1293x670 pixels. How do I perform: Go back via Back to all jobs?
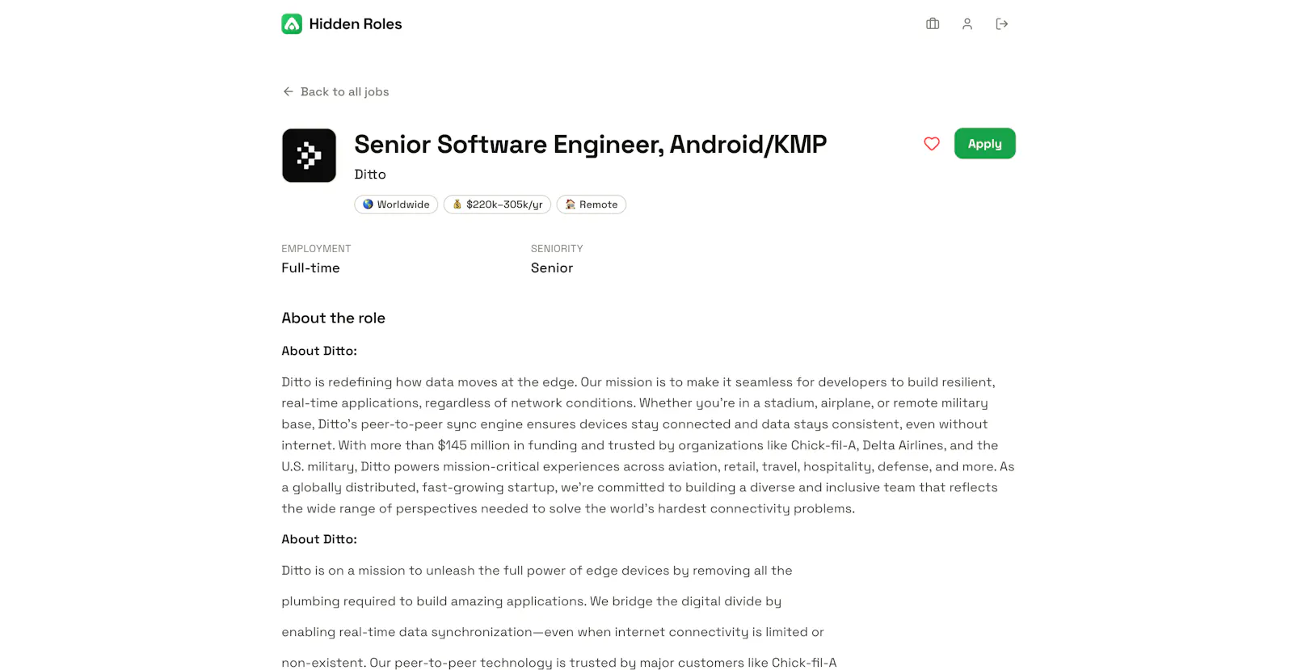point(335,91)
